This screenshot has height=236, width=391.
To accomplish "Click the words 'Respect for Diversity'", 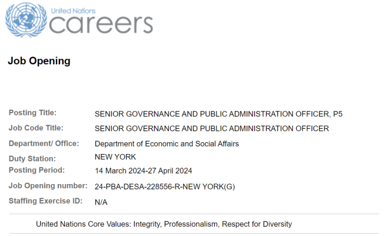I will [257, 224].
